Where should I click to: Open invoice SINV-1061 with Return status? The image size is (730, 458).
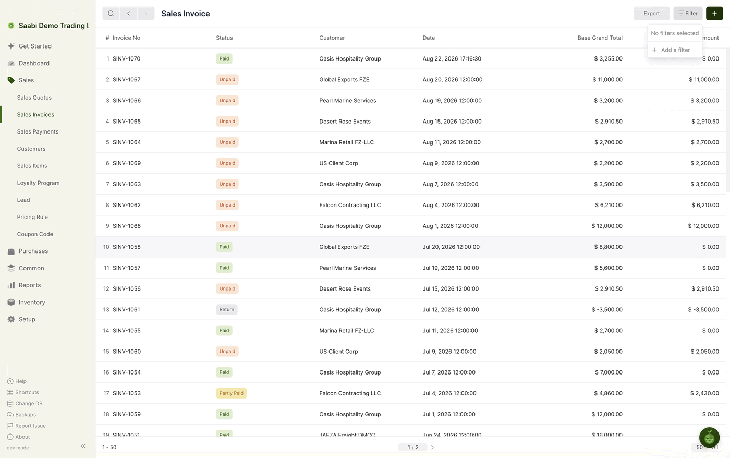pyautogui.click(x=411, y=310)
